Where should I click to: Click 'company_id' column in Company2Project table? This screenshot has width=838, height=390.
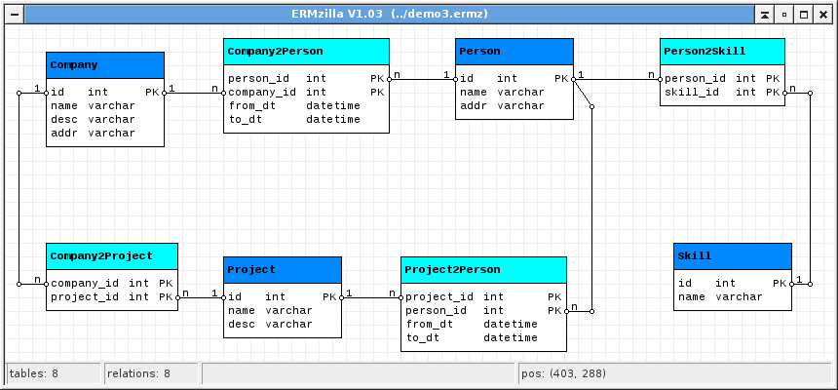(112, 284)
